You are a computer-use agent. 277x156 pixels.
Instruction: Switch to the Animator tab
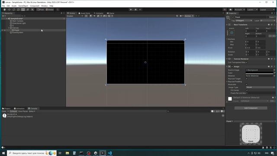pyautogui.click(x=99, y=13)
